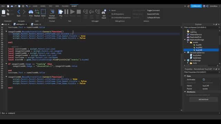Select the Never debug errors radio
The image size is (221, 124).
click(x=110, y=10)
